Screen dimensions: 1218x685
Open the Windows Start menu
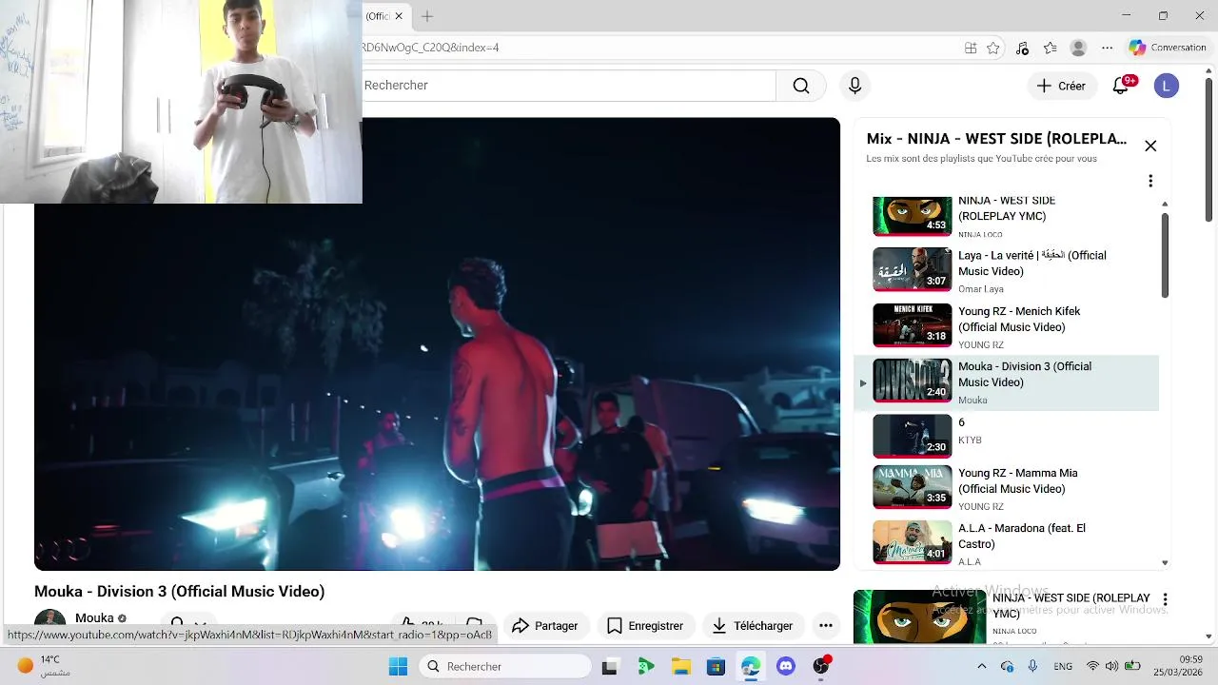point(398,667)
